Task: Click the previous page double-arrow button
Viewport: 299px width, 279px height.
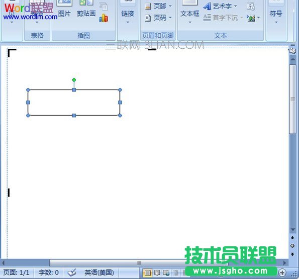Action: point(292,238)
